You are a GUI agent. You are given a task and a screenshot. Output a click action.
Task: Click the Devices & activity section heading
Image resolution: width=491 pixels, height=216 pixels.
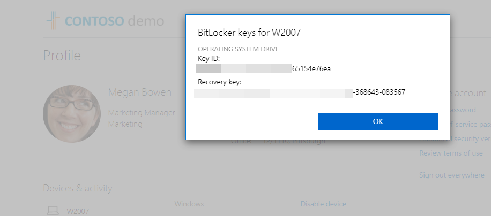tap(77, 188)
